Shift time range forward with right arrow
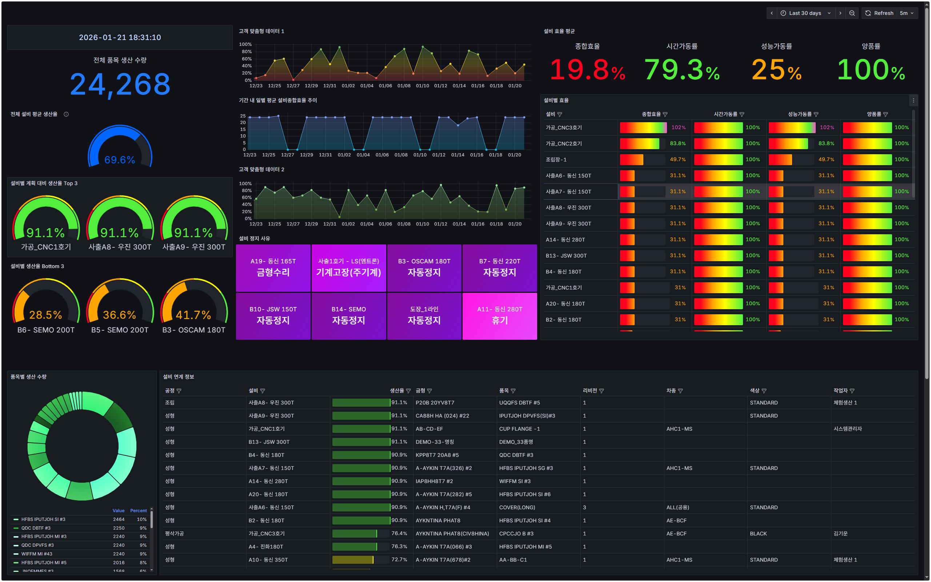Viewport: 931px width, 582px height. [840, 13]
